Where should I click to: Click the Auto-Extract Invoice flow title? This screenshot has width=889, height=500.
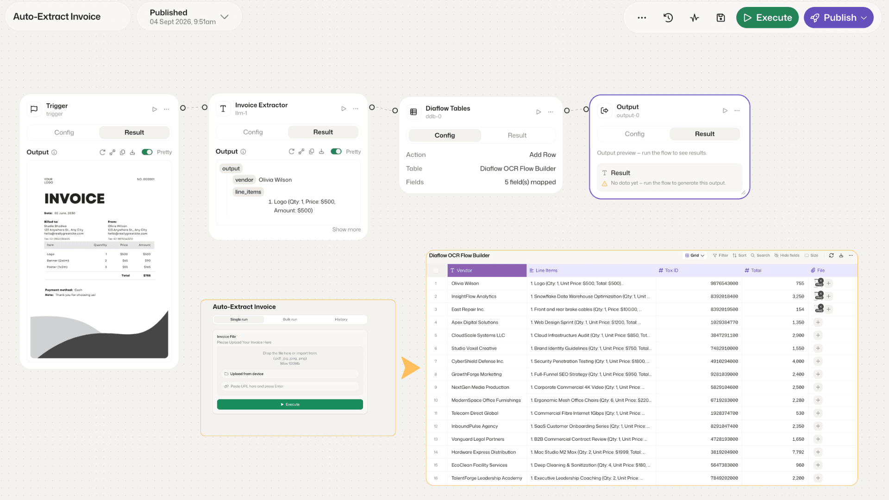click(x=57, y=17)
